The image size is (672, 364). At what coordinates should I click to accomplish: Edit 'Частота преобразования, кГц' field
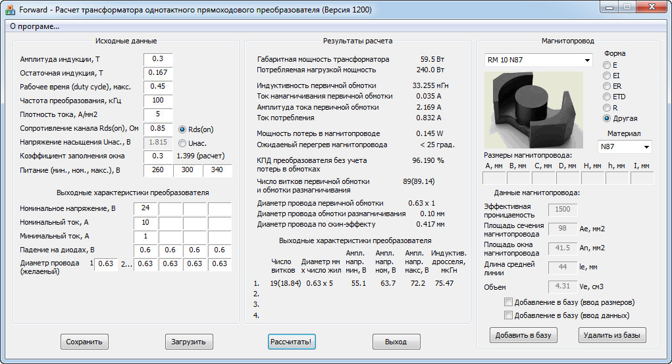[x=158, y=100]
